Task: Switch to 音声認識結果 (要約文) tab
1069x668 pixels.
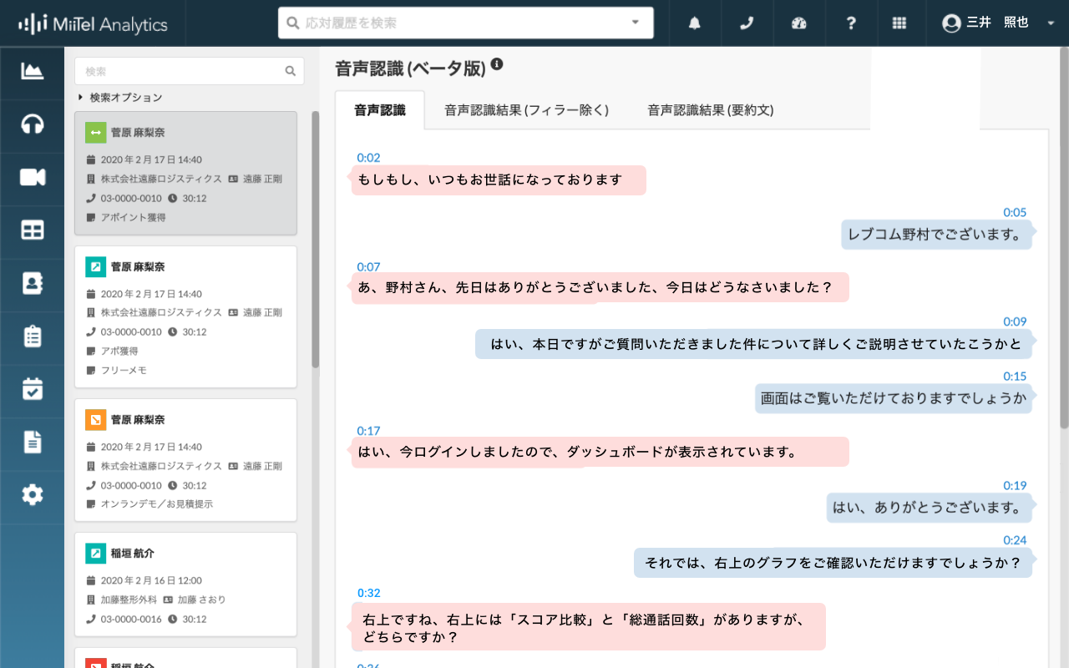Action: (710, 110)
